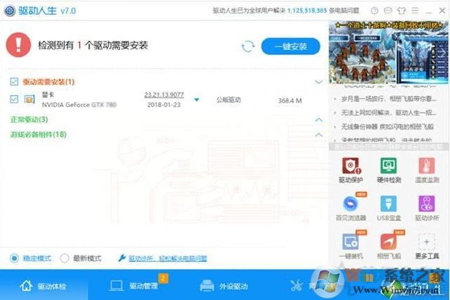Click the wrench icon beside 驱动诊所 link
Image resolution: width=450 pixels, height=300 pixels.
[x=122, y=258]
